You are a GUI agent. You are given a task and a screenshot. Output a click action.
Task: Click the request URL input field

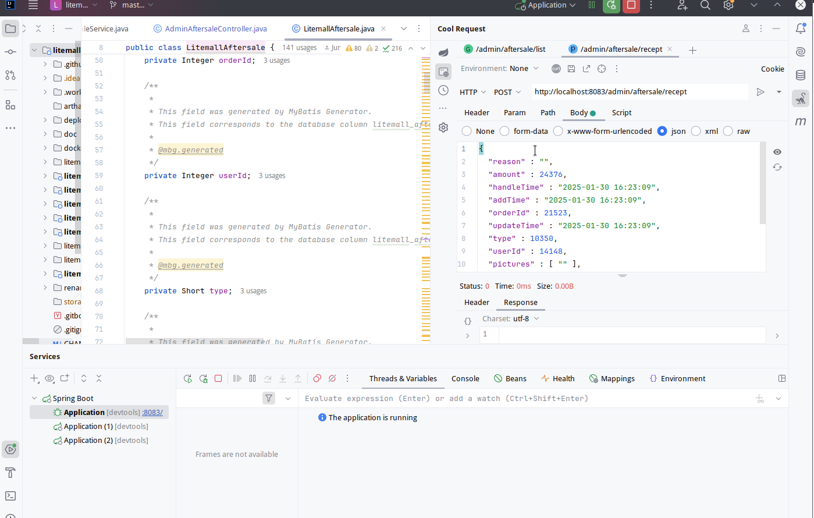[640, 92]
